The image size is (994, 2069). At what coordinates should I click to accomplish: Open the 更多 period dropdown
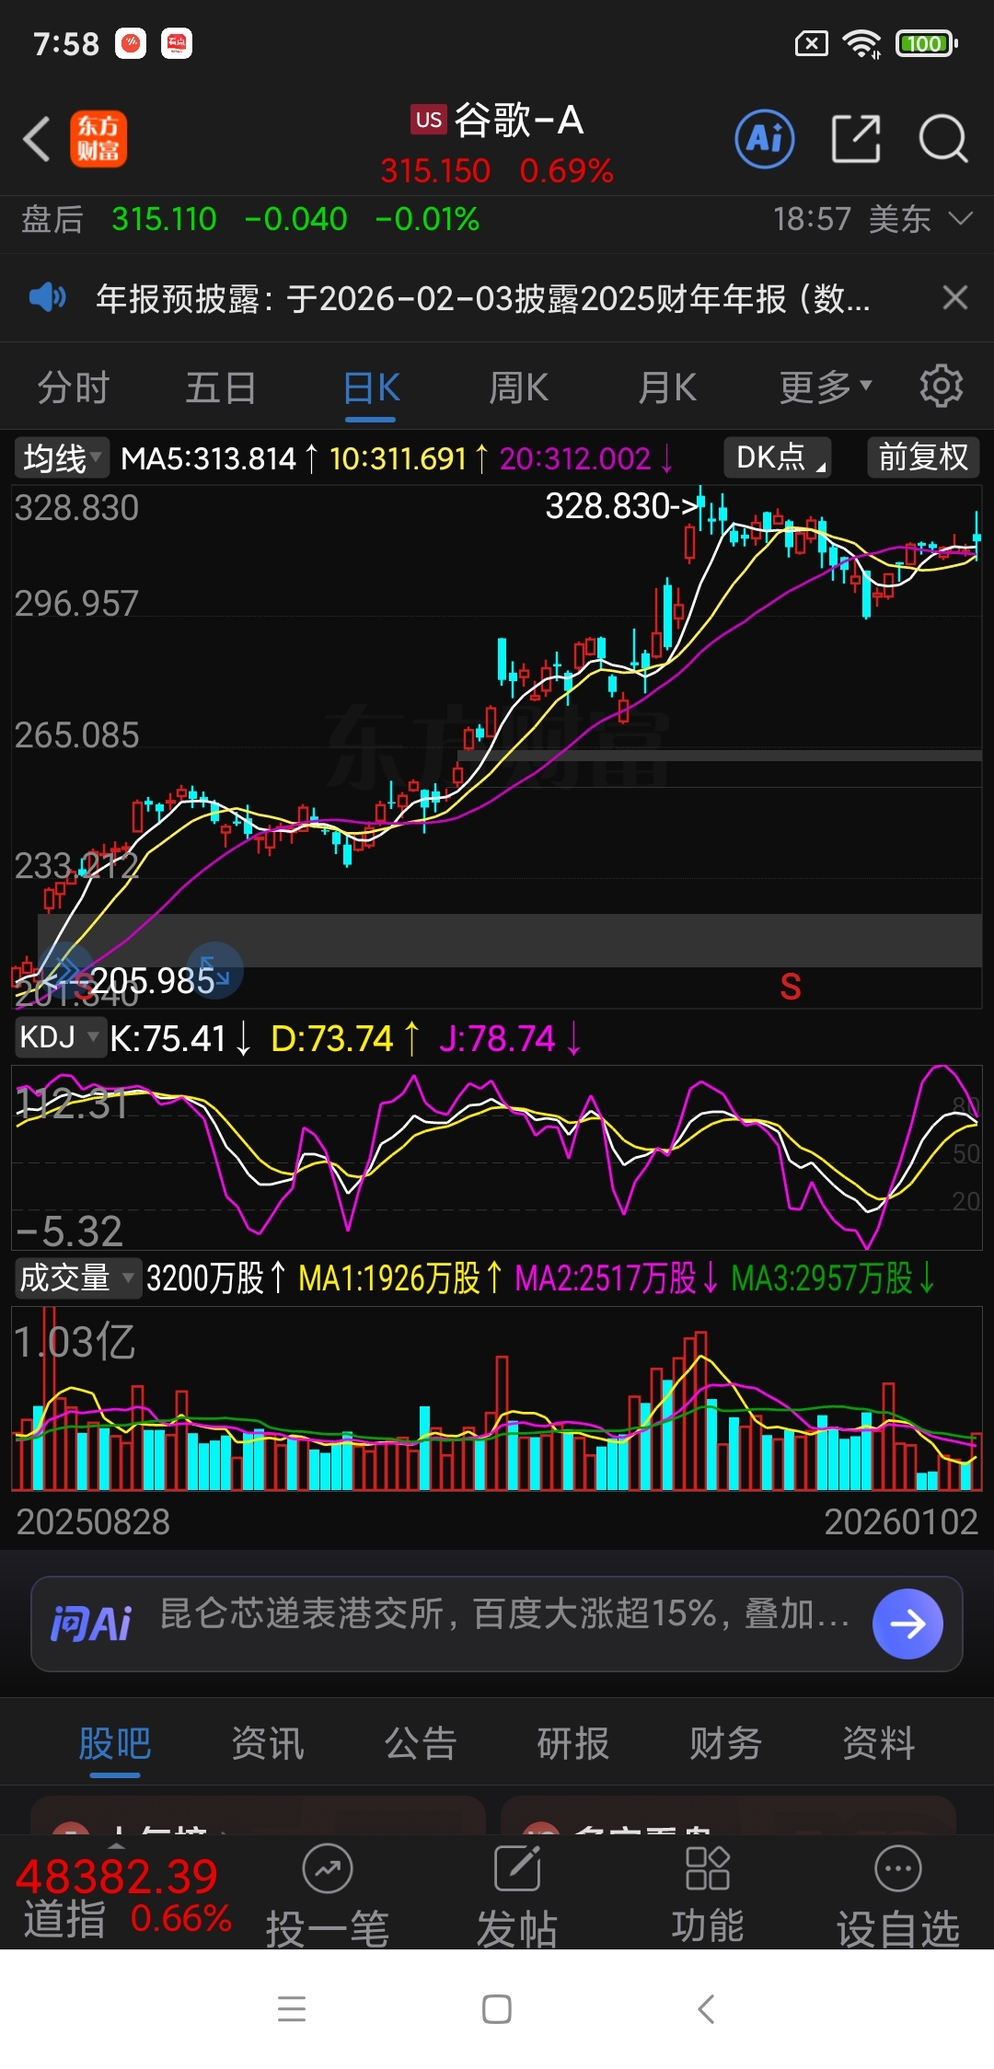(826, 387)
